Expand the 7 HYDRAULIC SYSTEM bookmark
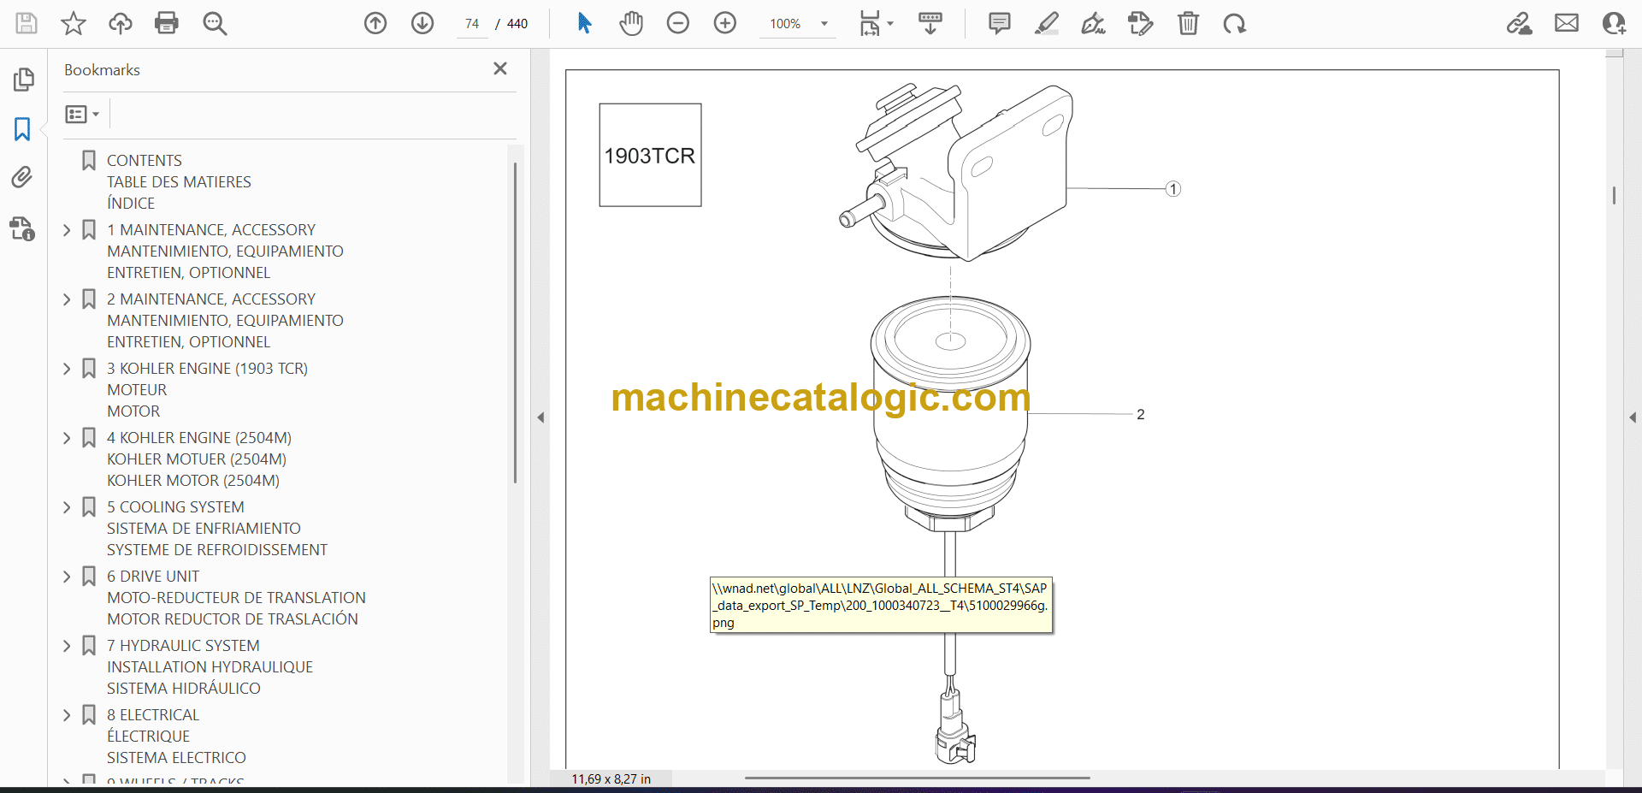This screenshot has width=1642, height=793. tap(68, 646)
